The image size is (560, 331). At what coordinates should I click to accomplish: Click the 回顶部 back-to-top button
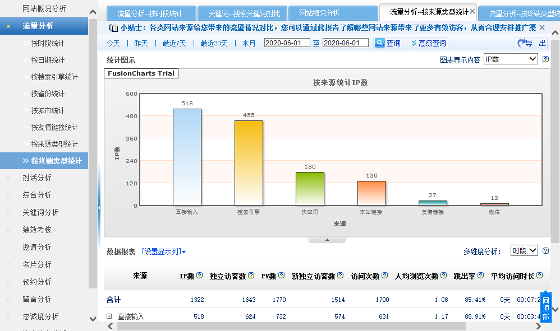tap(545, 307)
